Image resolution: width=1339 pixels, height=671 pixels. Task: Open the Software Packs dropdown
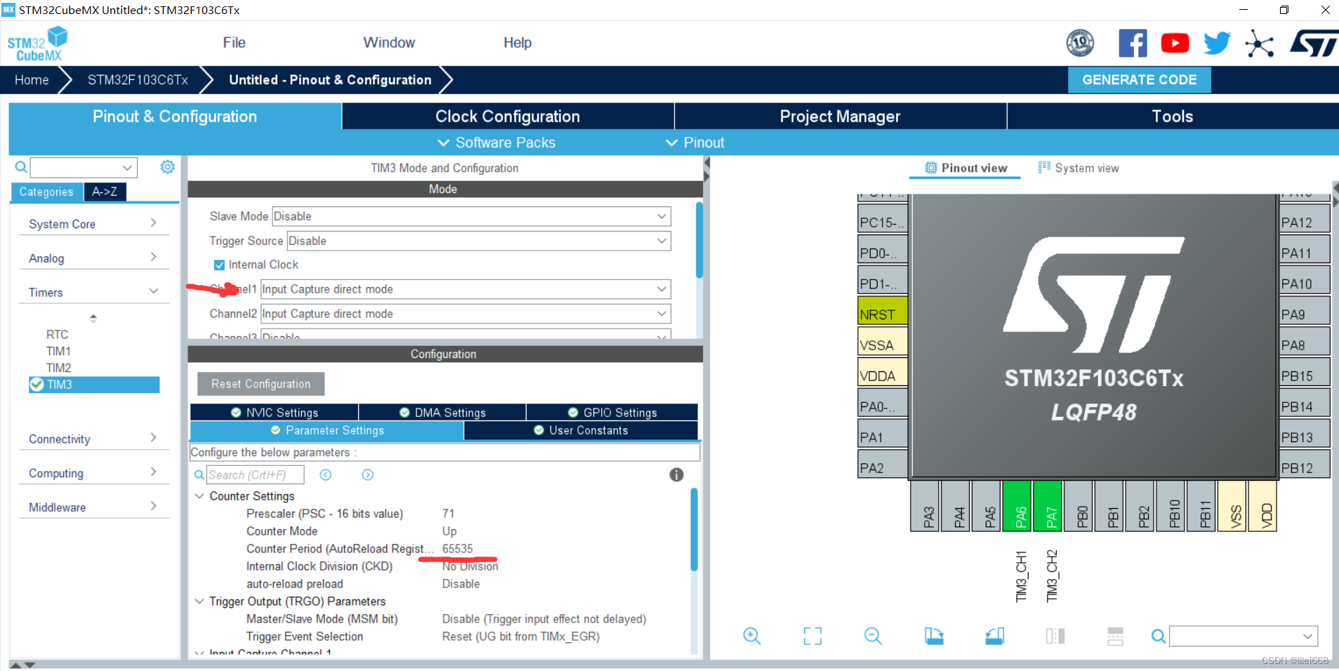(496, 142)
